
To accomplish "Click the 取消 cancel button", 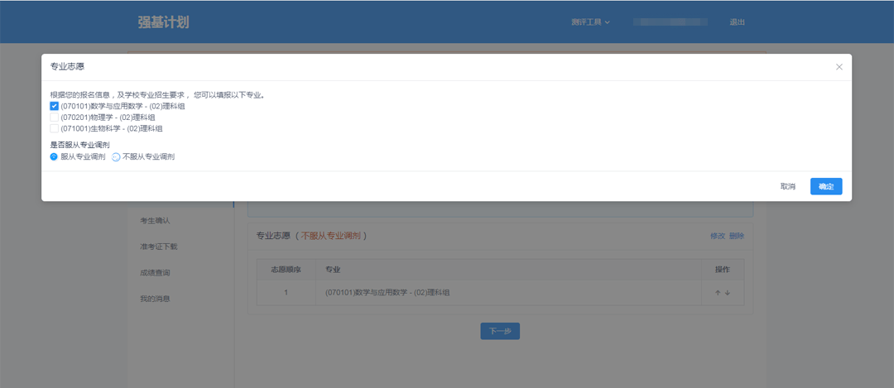I will [787, 186].
